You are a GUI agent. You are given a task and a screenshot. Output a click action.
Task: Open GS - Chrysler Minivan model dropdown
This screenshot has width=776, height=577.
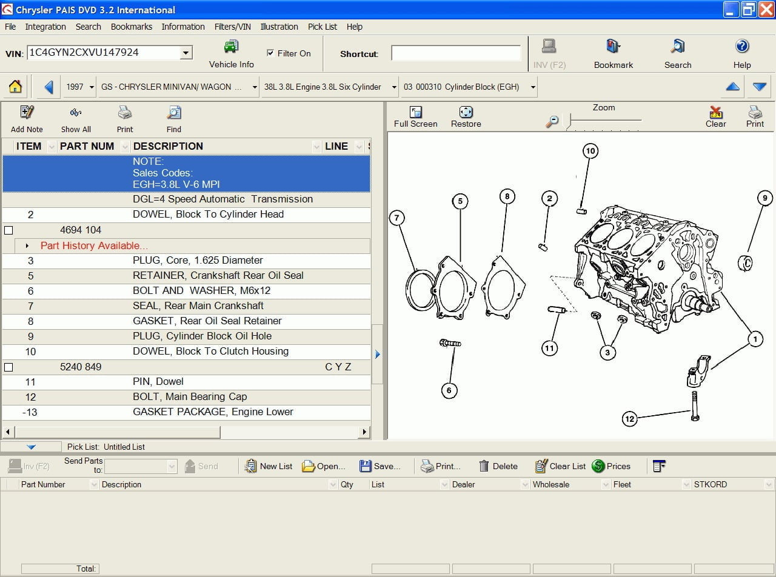point(254,87)
